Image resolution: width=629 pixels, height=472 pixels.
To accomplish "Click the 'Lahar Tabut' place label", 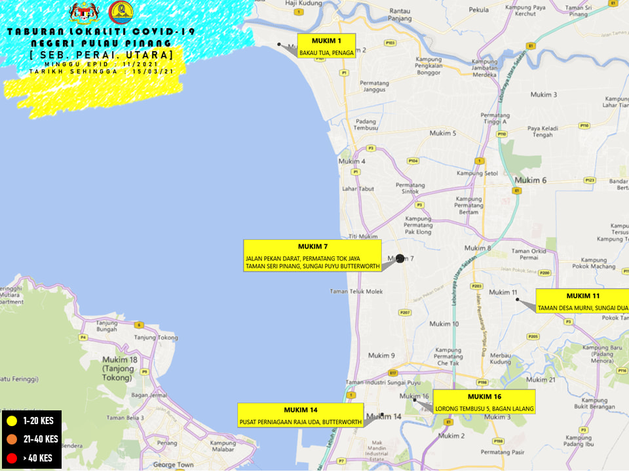I will pos(358,189).
